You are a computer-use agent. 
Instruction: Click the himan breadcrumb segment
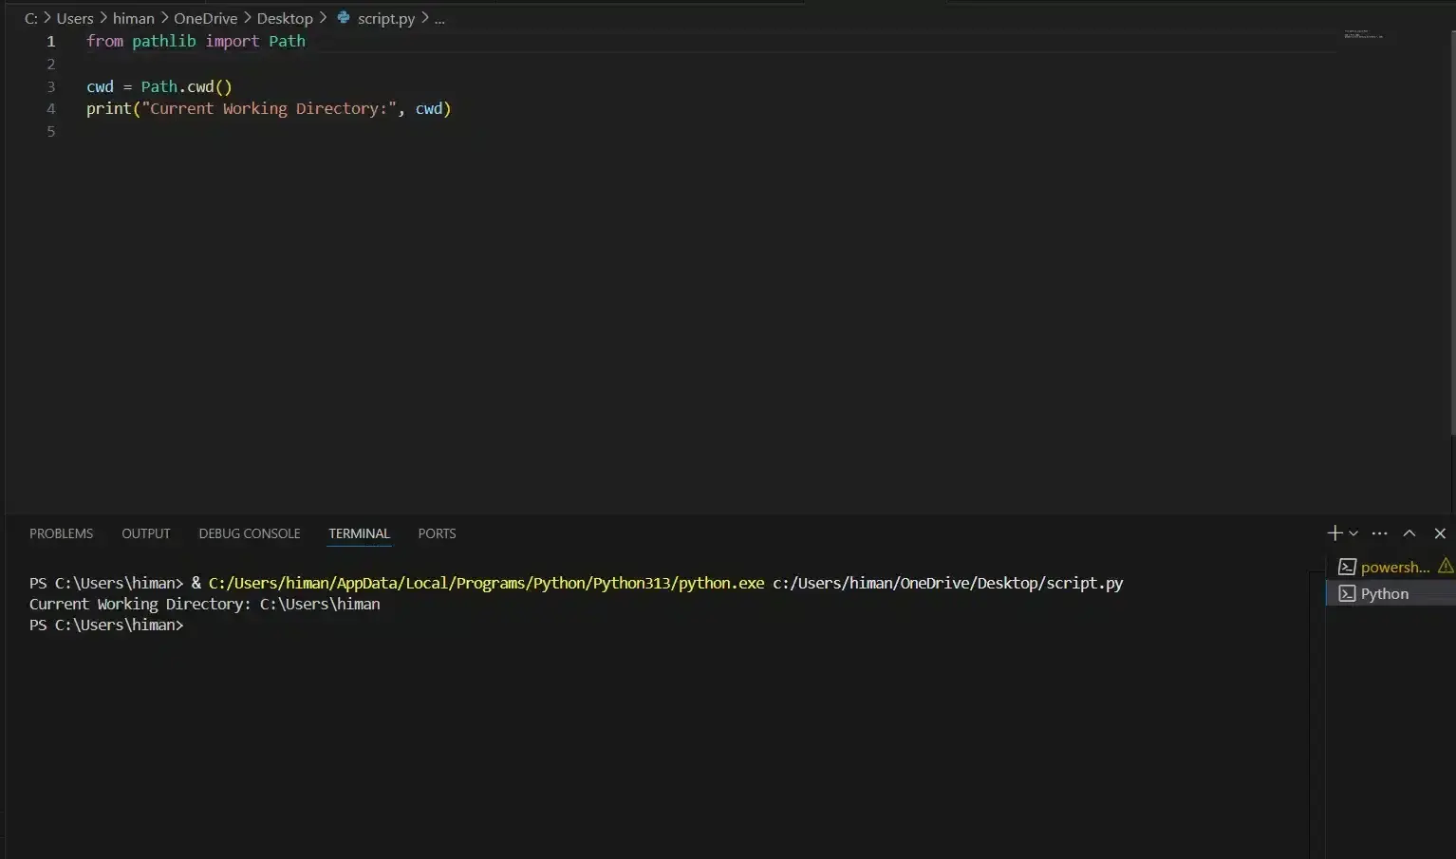[133, 18]
